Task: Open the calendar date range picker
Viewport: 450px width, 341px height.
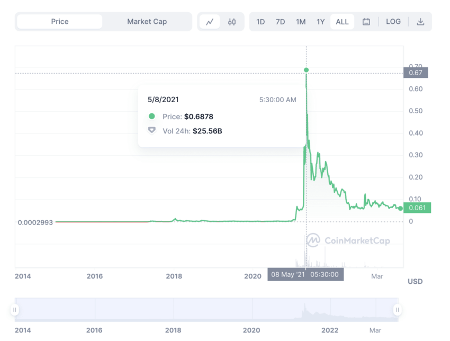Action: (x=366, y=22)
